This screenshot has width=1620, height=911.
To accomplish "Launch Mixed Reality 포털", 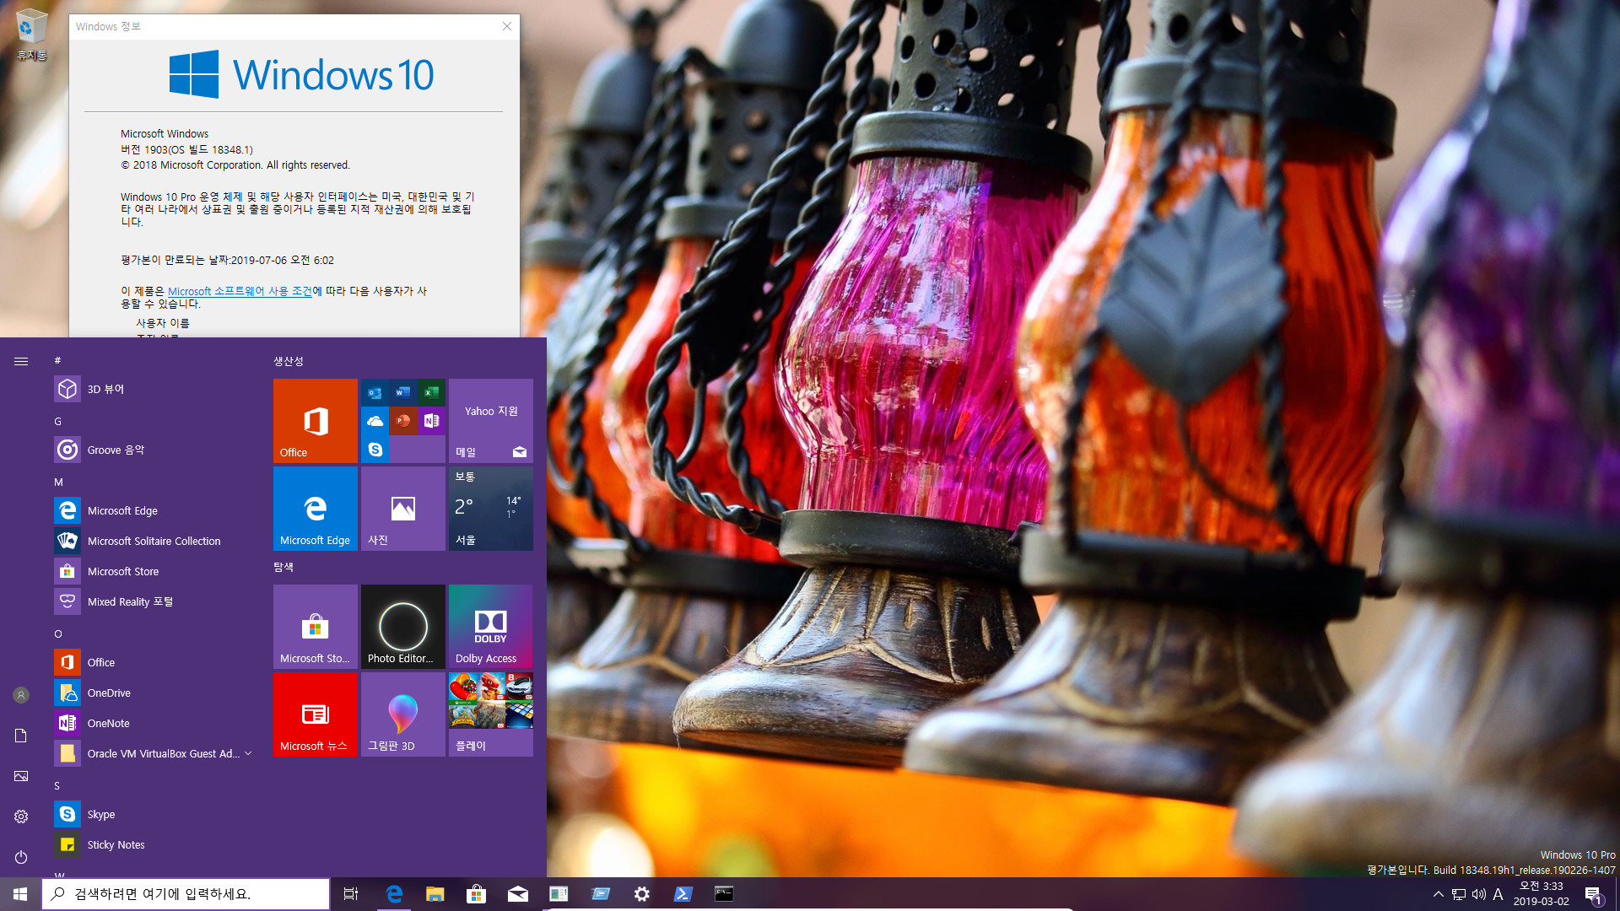I will tap(152, 601).
